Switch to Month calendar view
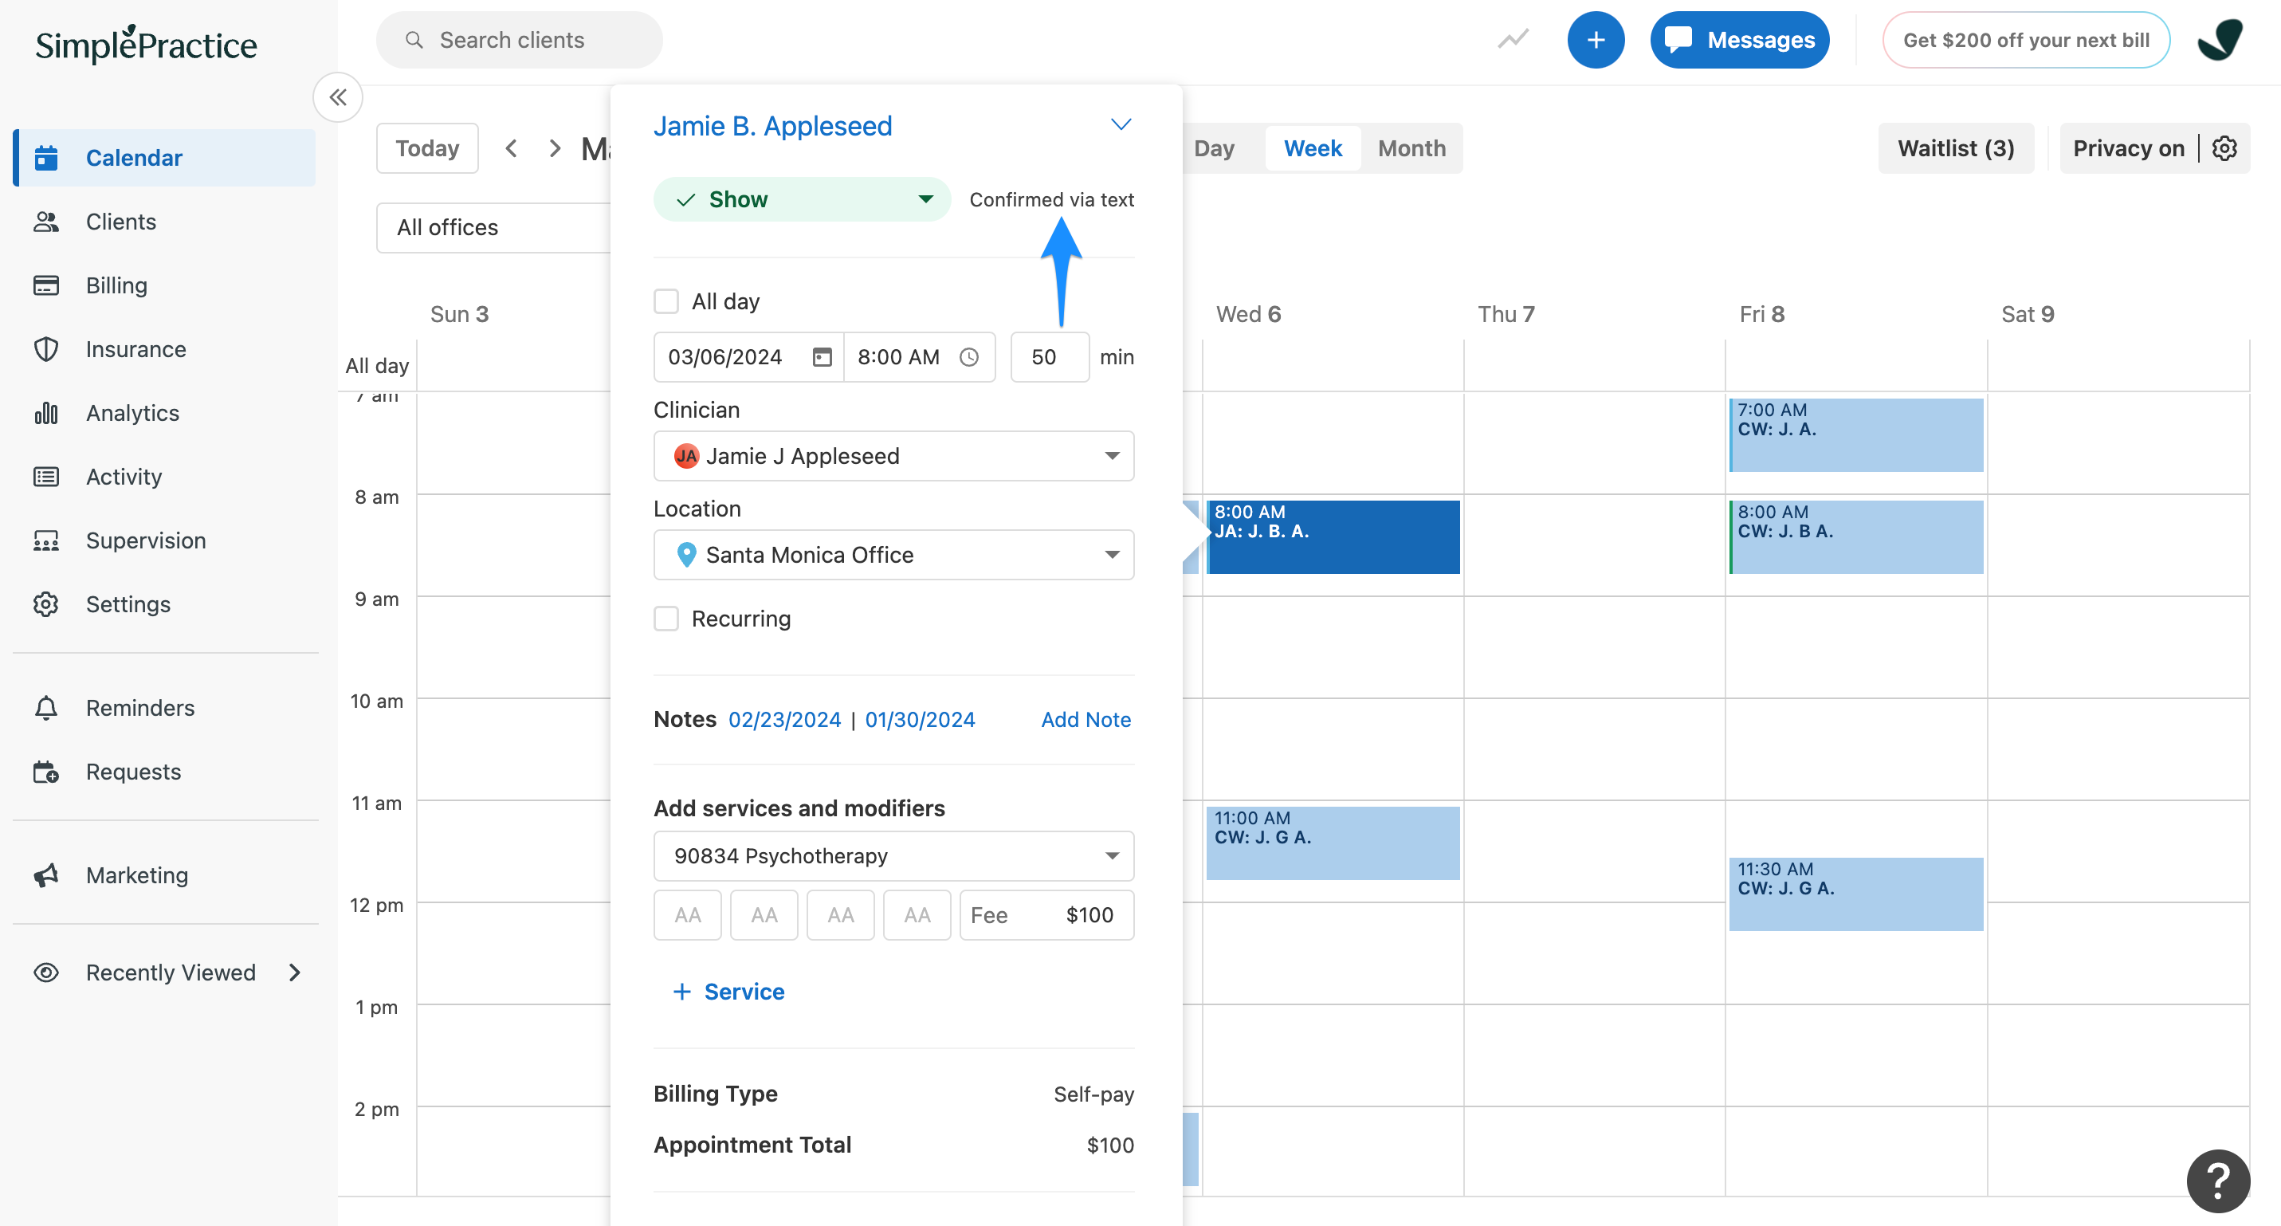The image size is (2281, 1226). point(1410,147)
